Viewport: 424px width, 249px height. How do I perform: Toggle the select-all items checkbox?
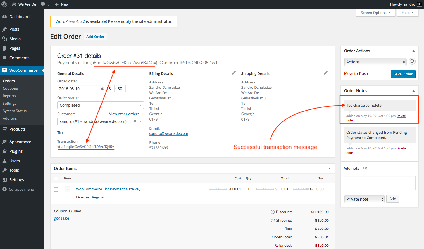pos(56,178)
